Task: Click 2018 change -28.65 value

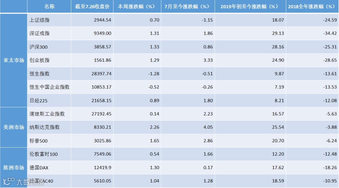Action: coord(330,60)
